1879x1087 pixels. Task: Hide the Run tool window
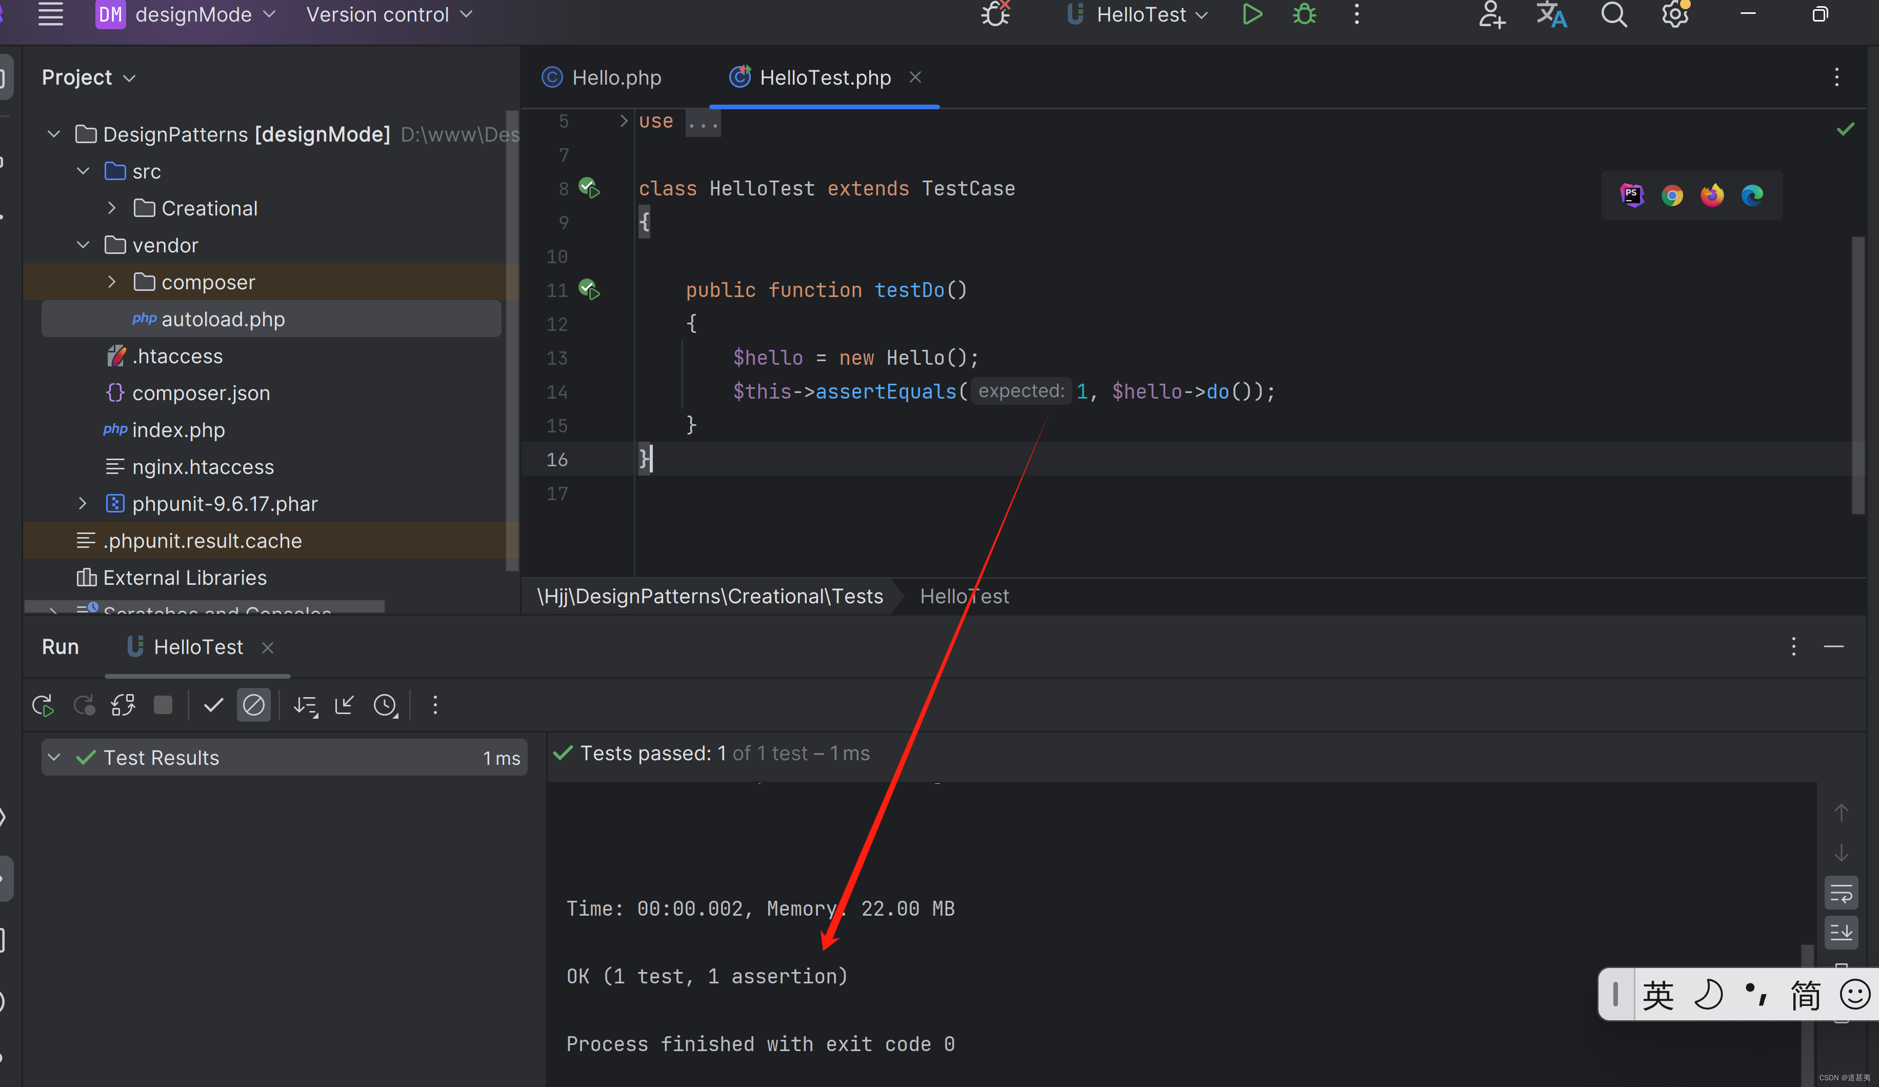pyautogui.click(x=1833, y=646)
